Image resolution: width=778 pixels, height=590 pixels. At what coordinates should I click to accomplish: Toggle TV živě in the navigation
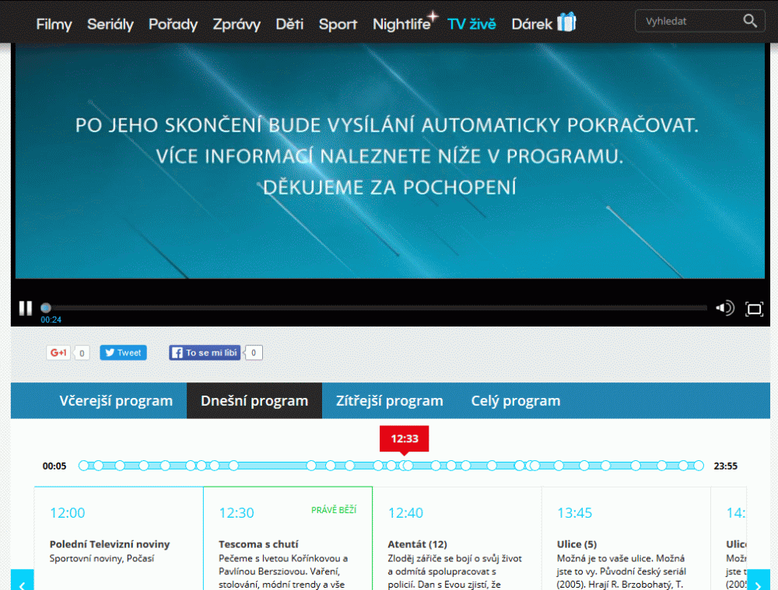click(x=471, y=24)
